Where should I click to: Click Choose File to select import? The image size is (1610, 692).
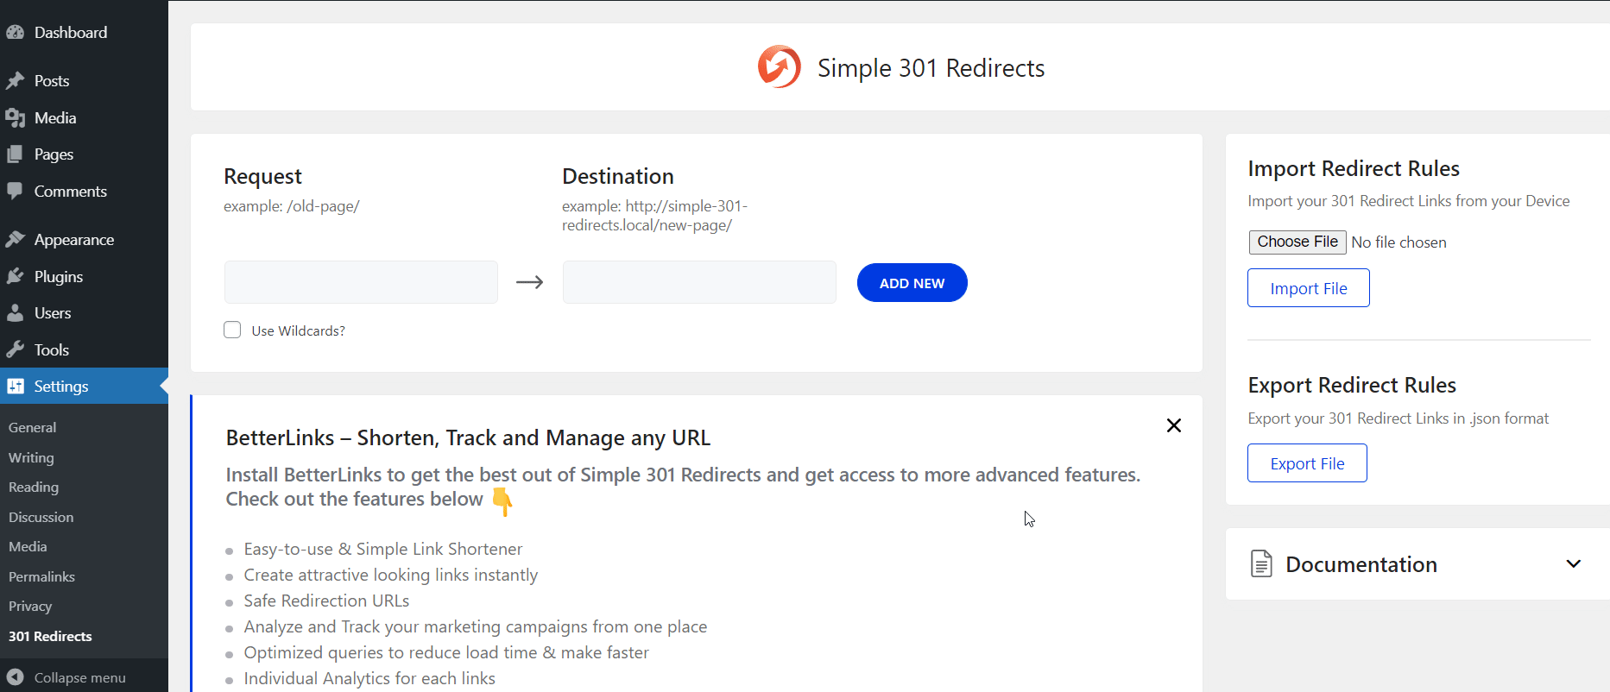point(1297,242)
